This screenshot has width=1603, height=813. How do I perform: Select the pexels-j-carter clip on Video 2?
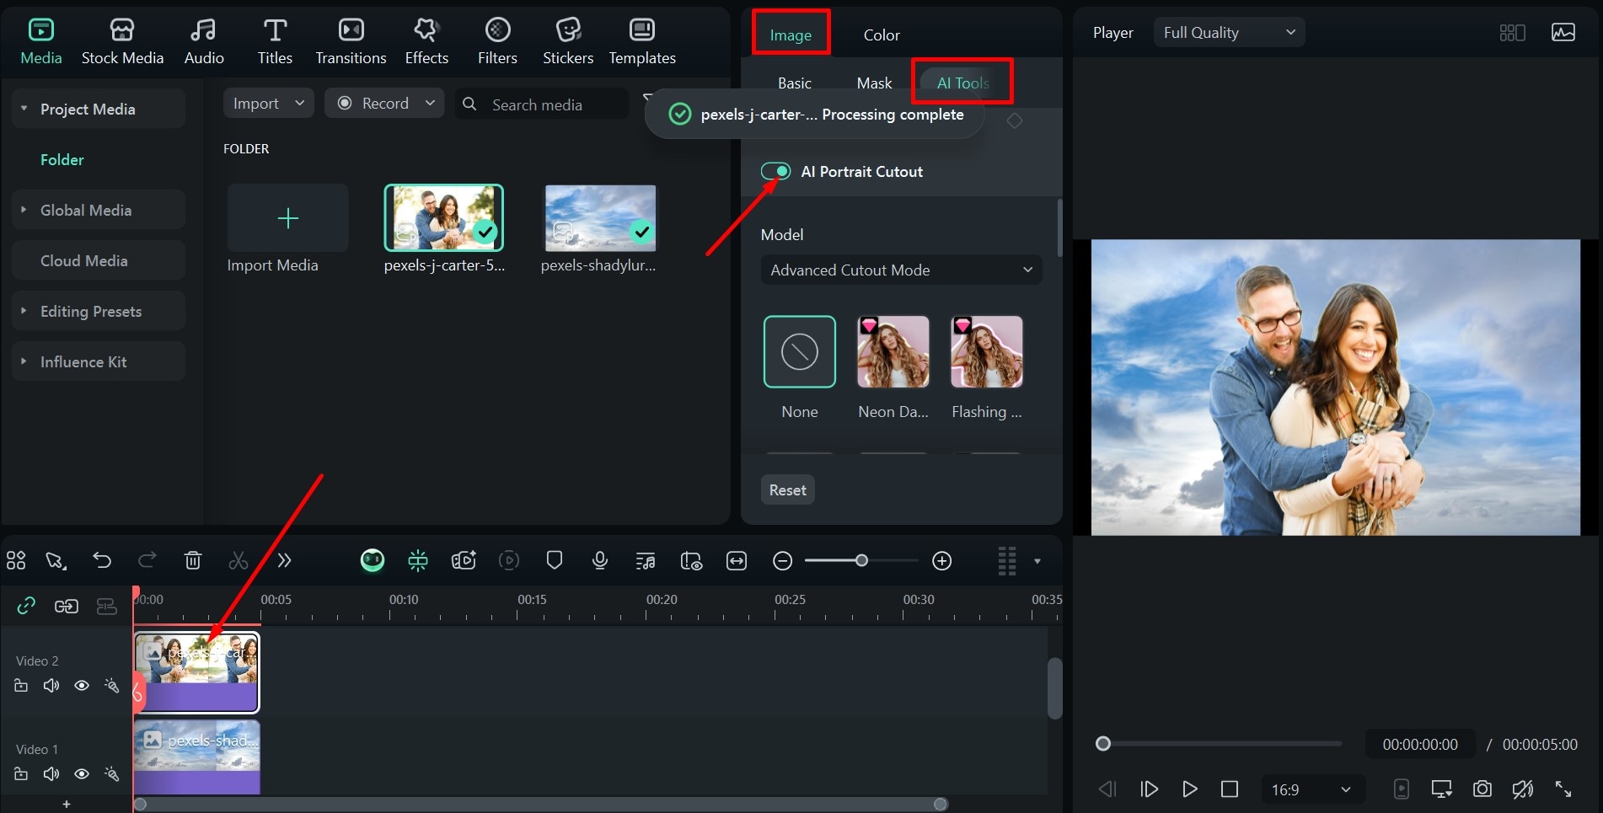(x=197, y=672)
